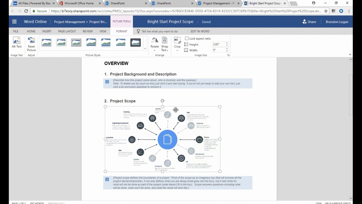The height and width of the screenshot is (204, 362).
Task: Open the Share panel
Action: tap(309, 22)
